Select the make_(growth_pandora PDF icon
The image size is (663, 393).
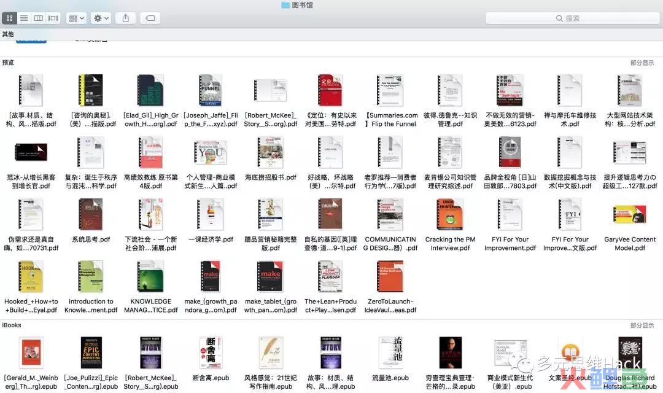[211, 277]
